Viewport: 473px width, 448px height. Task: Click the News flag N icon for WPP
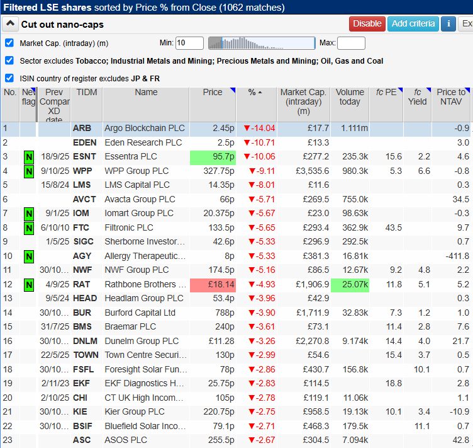tap(29, 171)
